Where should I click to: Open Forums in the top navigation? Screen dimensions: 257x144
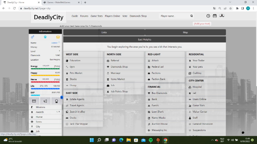click(x=84, y=16)
